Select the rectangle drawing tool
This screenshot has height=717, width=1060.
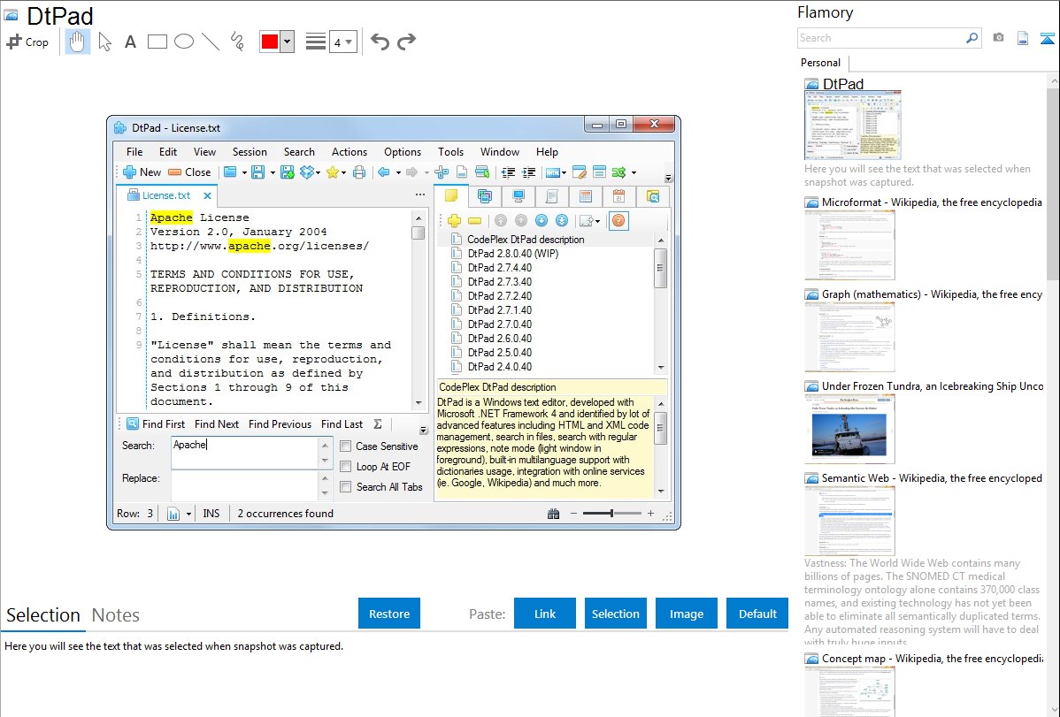click(157, 42)
